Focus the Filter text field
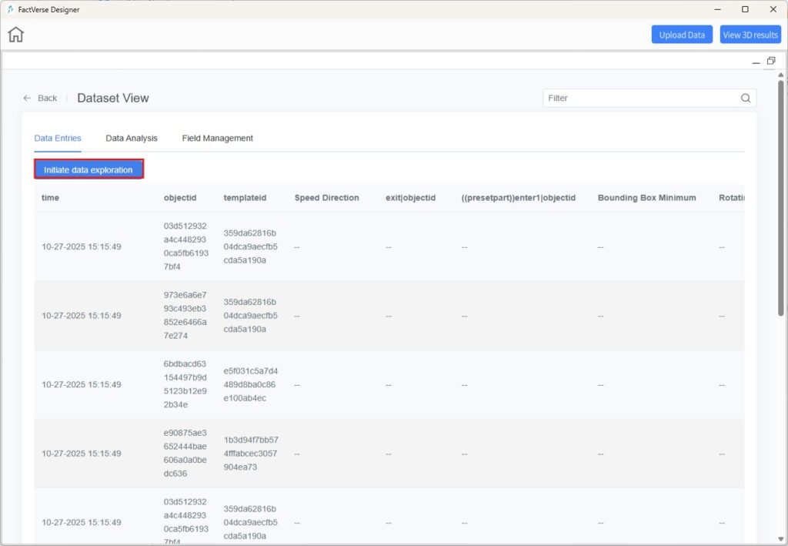The image size is (788, 546). pyautogui.click(x=639, y=98)
